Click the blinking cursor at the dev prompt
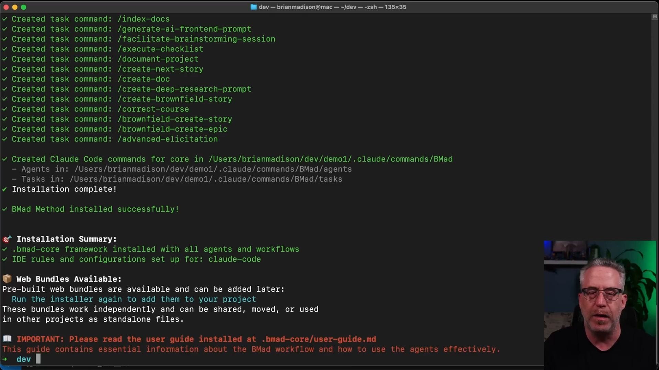The image size is (659, 370). [x=38, y=359]
